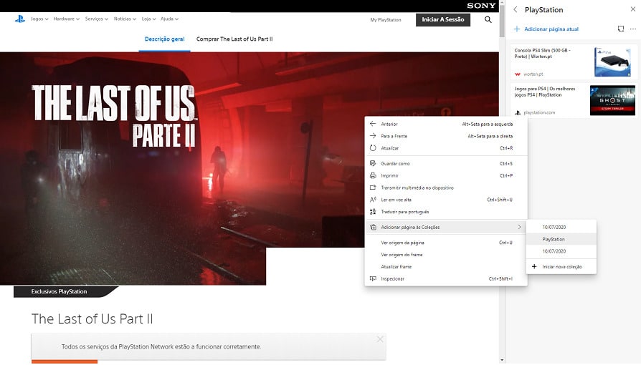Viewport: 641px width, 365px height.
Task: Open the site search magnifier icon
Action: pyautogui.click(x=488, y=19)
